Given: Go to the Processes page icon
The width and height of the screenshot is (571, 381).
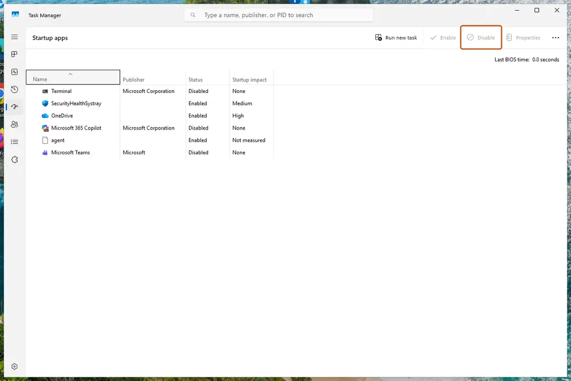Looking at the screenshot, I should (15, 54).
